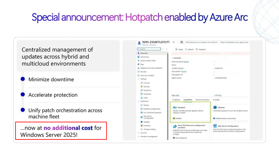
Task: Collapse the Essentials section
Action: [x=172, y=58]
